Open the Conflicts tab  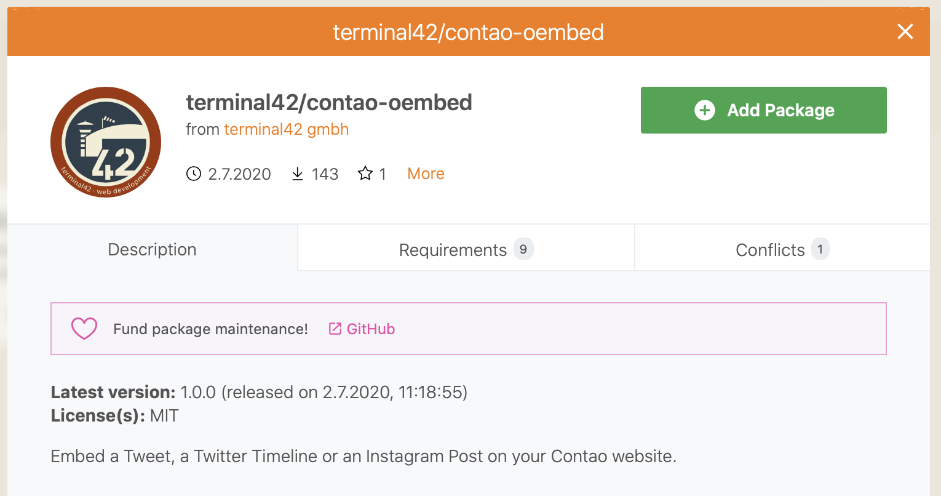(x=782, y=249)
